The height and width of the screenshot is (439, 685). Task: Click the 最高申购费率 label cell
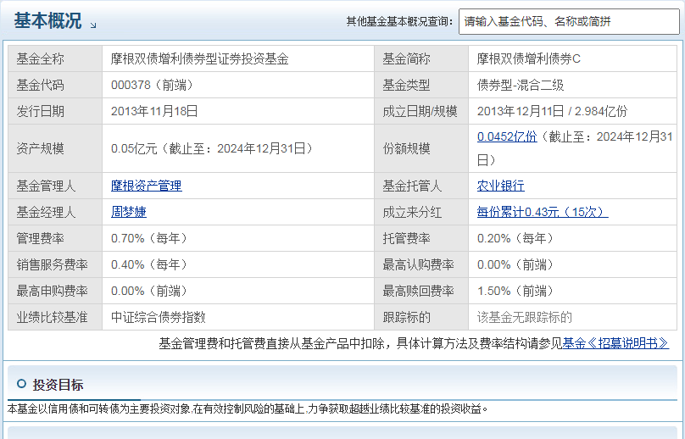click(x=55, y=291)
